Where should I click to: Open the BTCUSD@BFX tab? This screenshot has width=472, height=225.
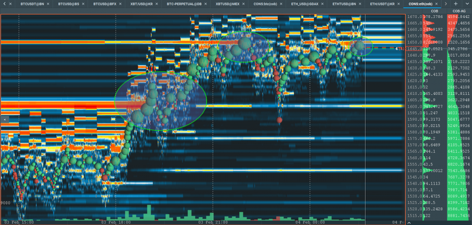(104, 4)
